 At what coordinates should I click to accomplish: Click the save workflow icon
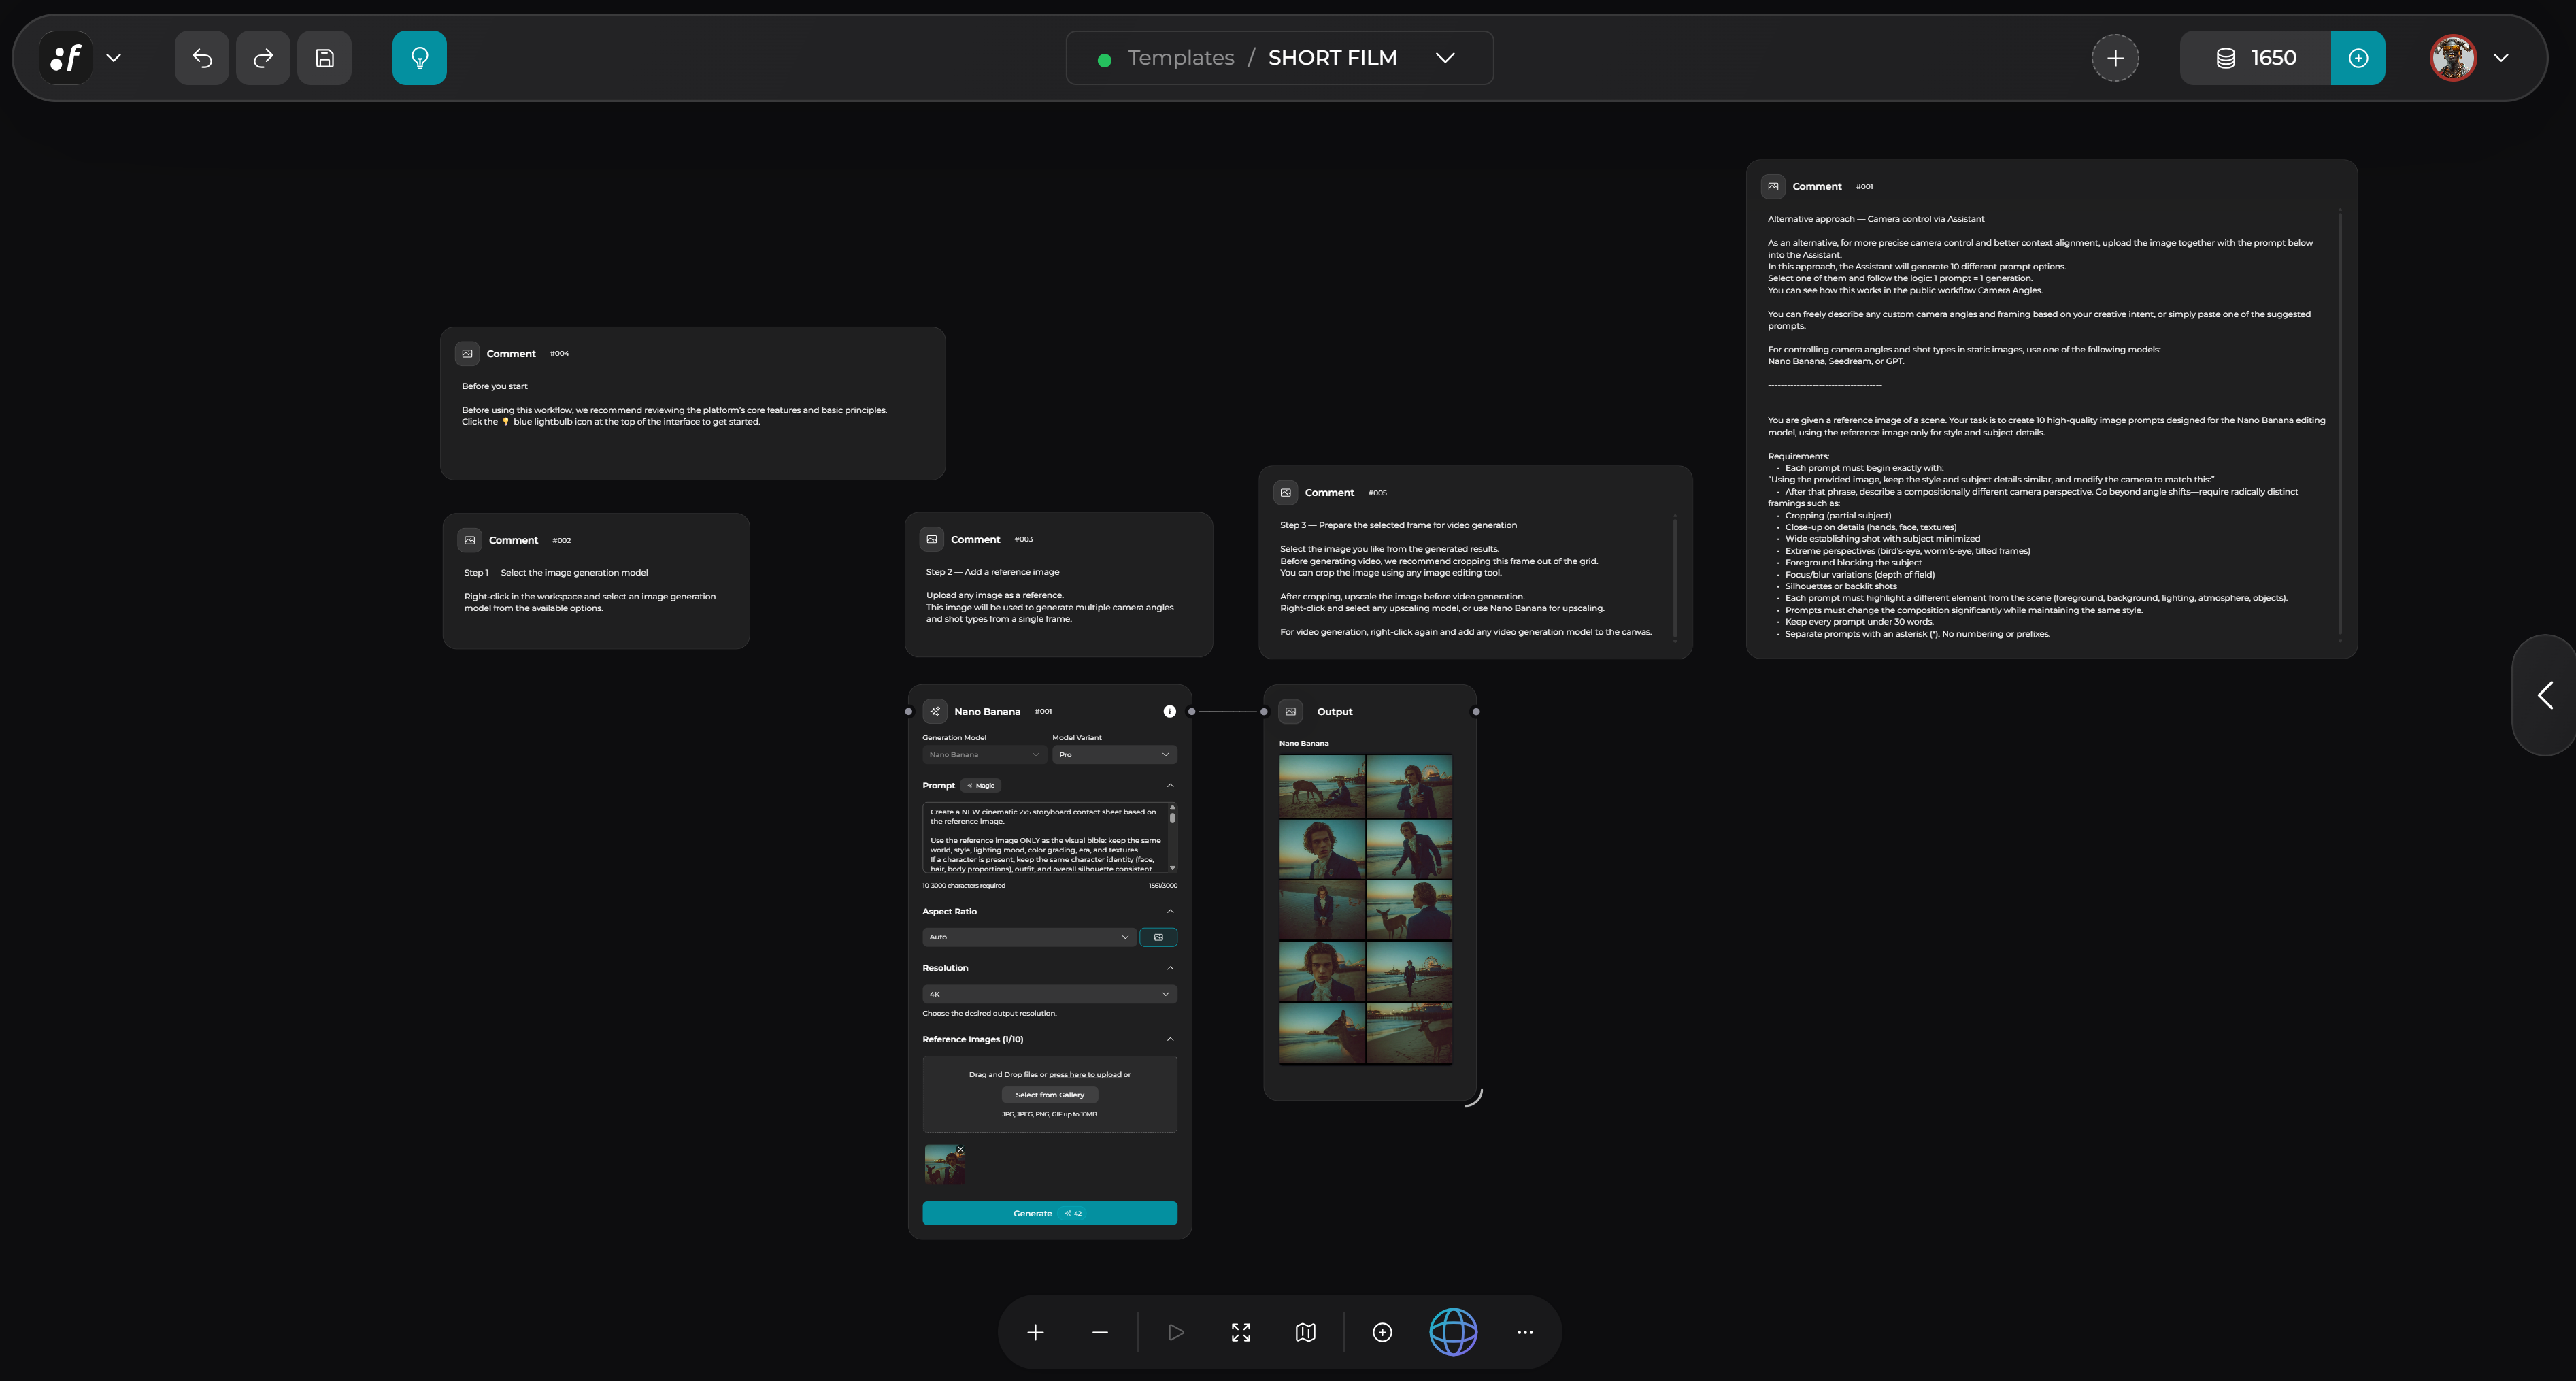coord(324,57)
